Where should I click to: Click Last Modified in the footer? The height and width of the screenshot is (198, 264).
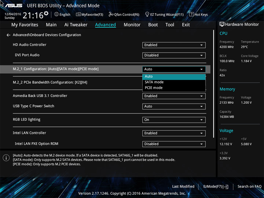(183, 187)
